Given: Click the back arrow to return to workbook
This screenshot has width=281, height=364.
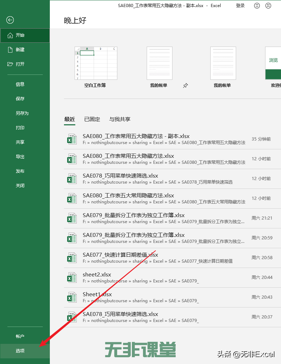Looking at the screenshot, I should pyautogui.click(x=10, y=20).
